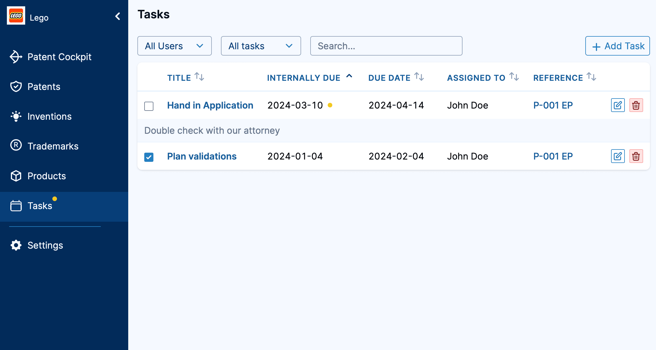Open the P-001 EP reference link

coord(553,105)
